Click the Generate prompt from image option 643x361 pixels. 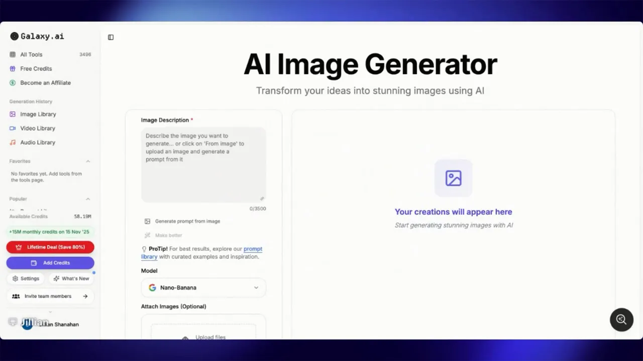click(x=187, y=221)
